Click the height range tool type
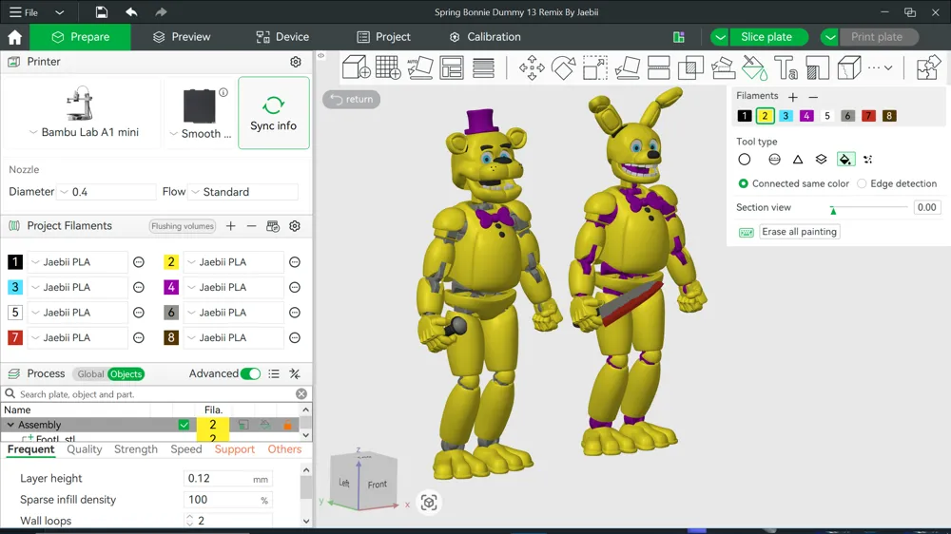The width and height of the screenshot is (951, 534). (822, 160)
